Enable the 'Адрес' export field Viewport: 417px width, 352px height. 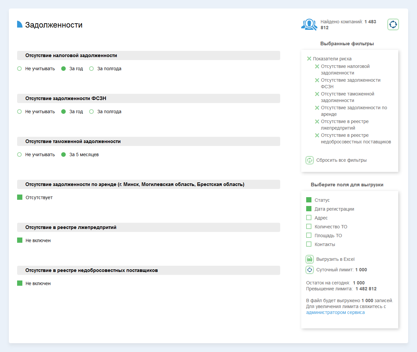point(309,217)
